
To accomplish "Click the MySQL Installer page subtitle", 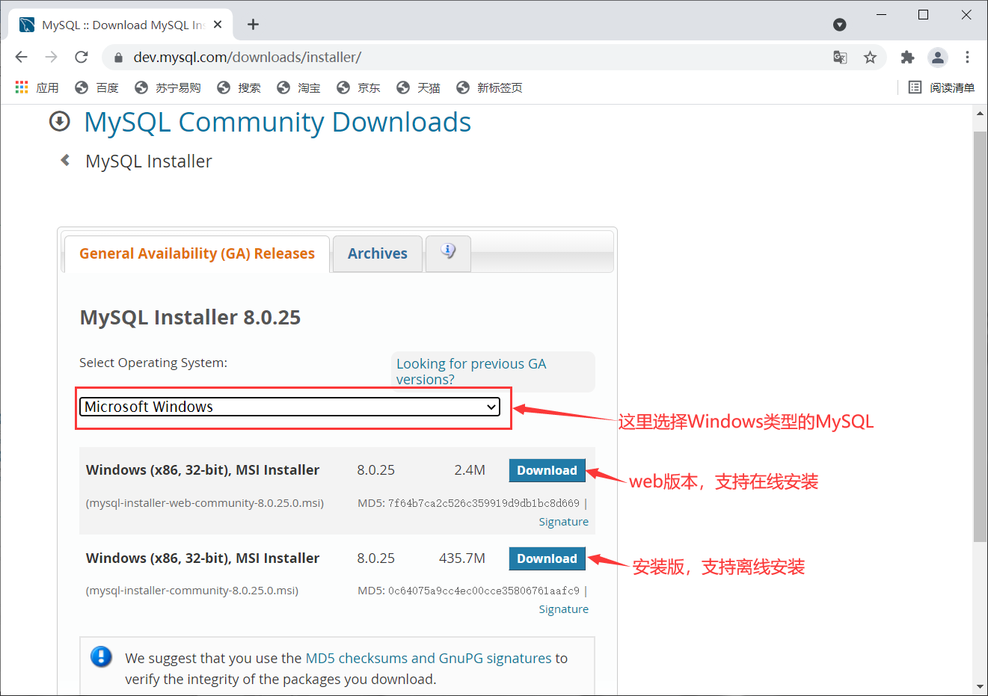I will click(x=149, y=161).
